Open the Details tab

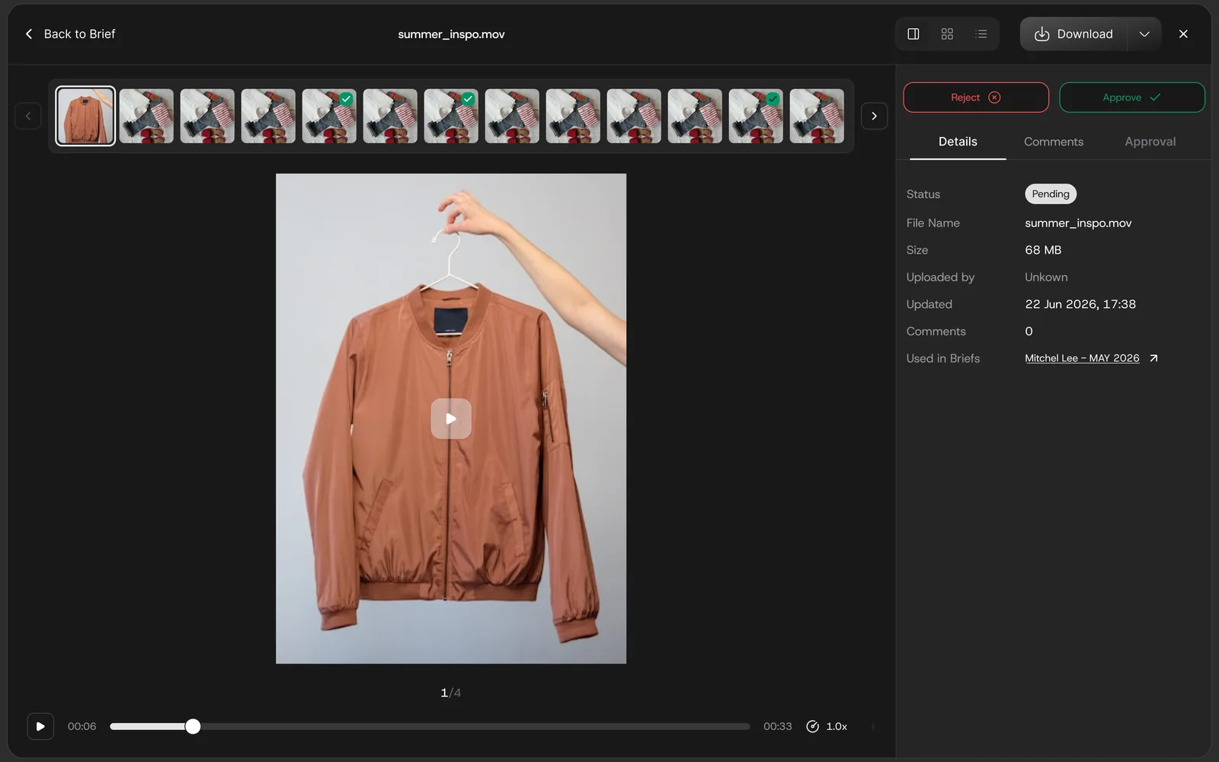click(x=958, y=142)
